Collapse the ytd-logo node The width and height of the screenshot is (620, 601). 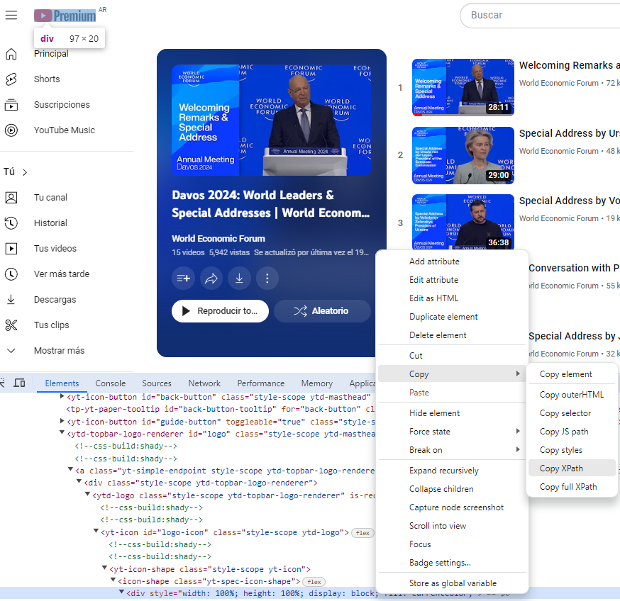(x=87, y=495)
